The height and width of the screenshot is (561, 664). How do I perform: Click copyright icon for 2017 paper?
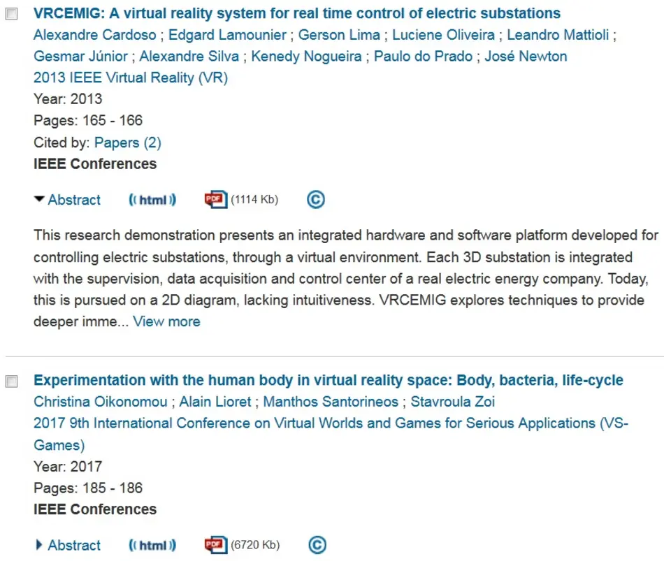[316, 545]
